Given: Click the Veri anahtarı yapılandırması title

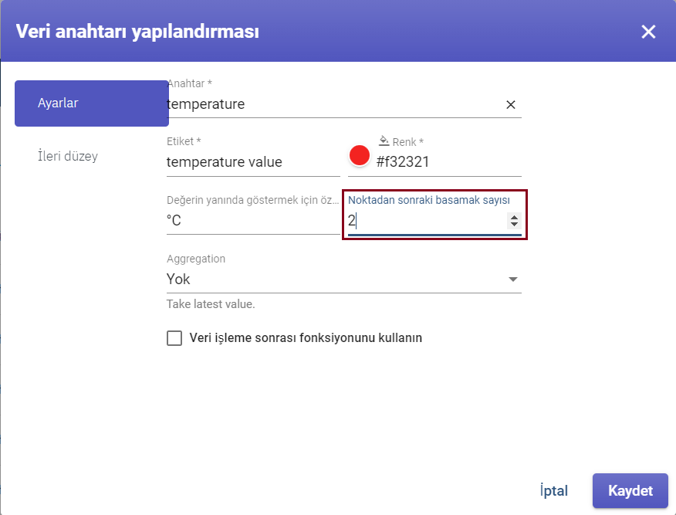Looking at the screenshot, I should (x=137, y=32).
